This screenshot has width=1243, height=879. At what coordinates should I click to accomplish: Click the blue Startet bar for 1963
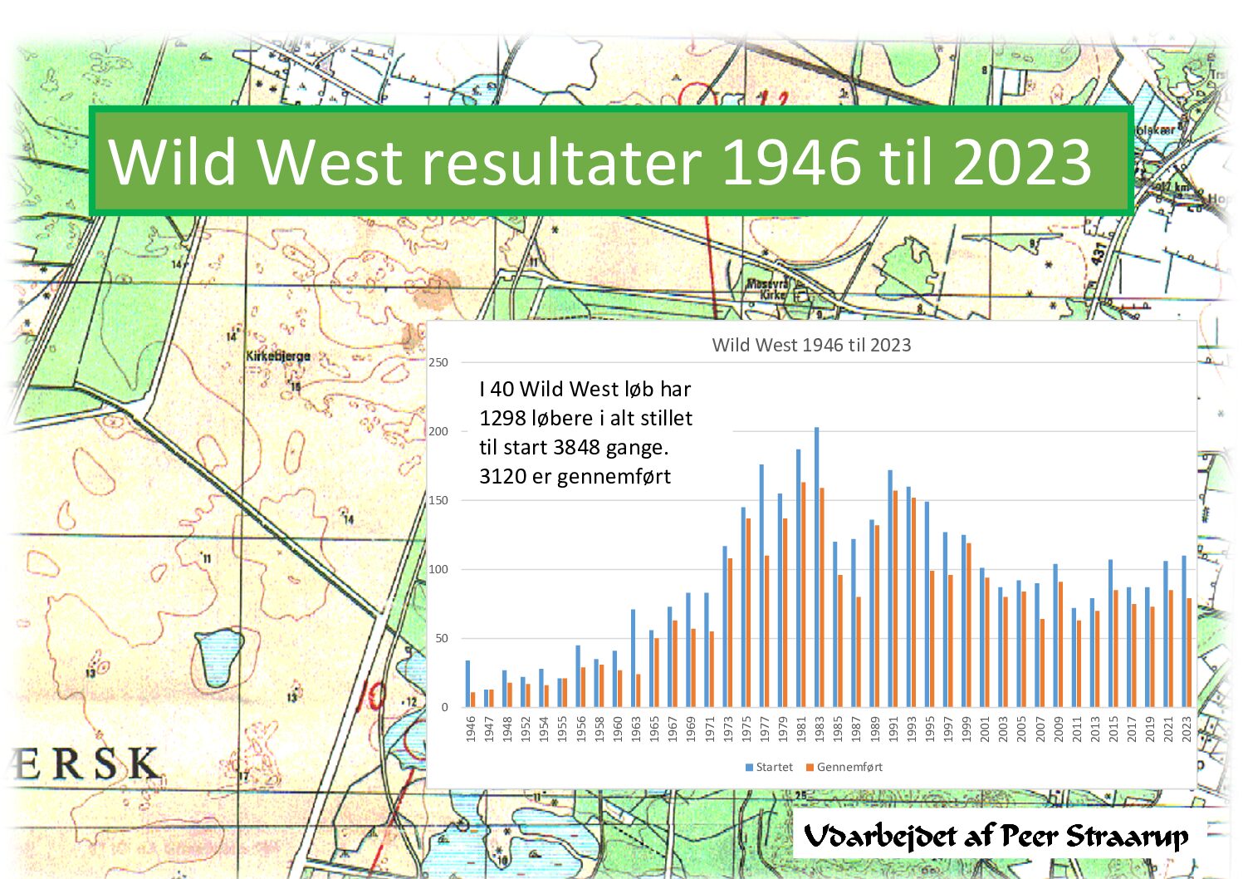[x=634, y=659]
